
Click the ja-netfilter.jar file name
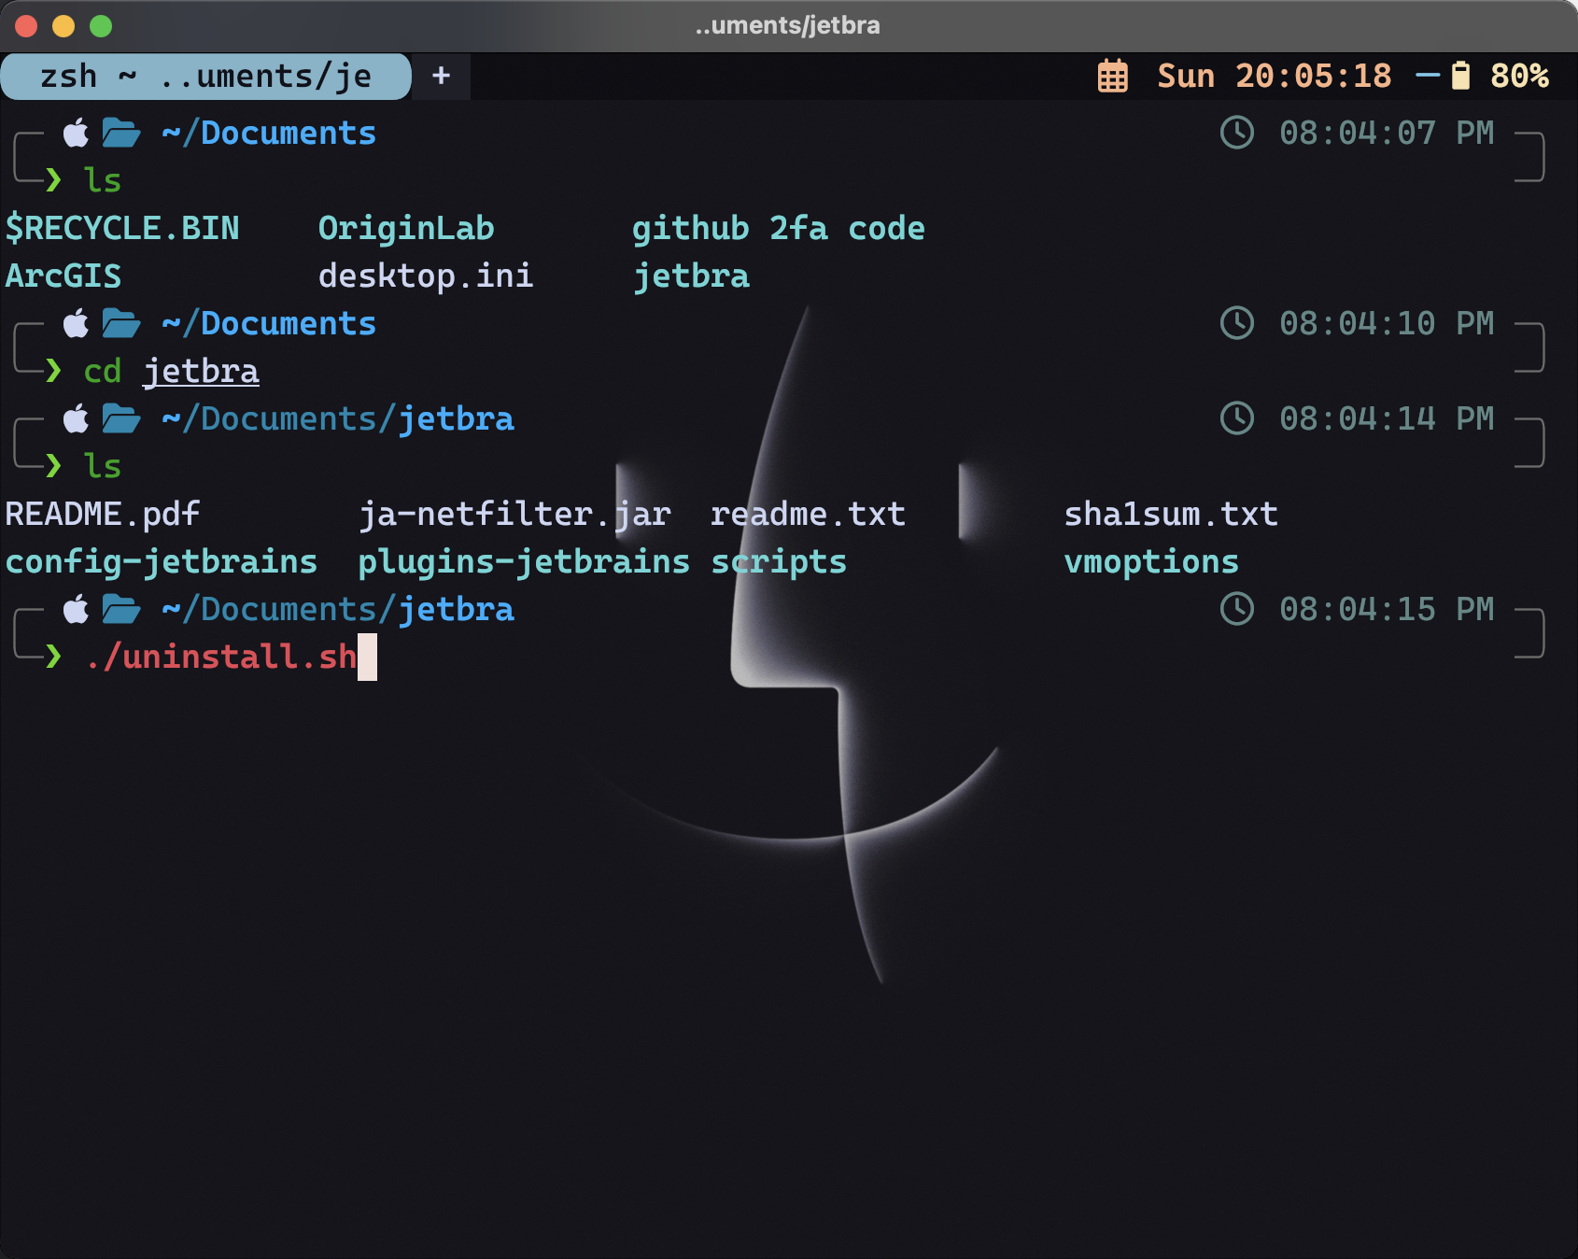coord(514,514)
